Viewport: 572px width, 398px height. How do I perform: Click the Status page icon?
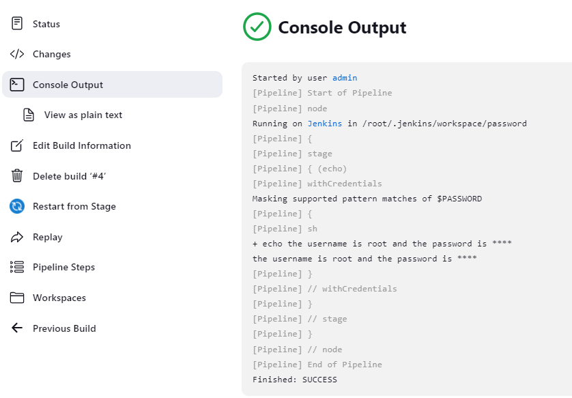coord(17,24)
